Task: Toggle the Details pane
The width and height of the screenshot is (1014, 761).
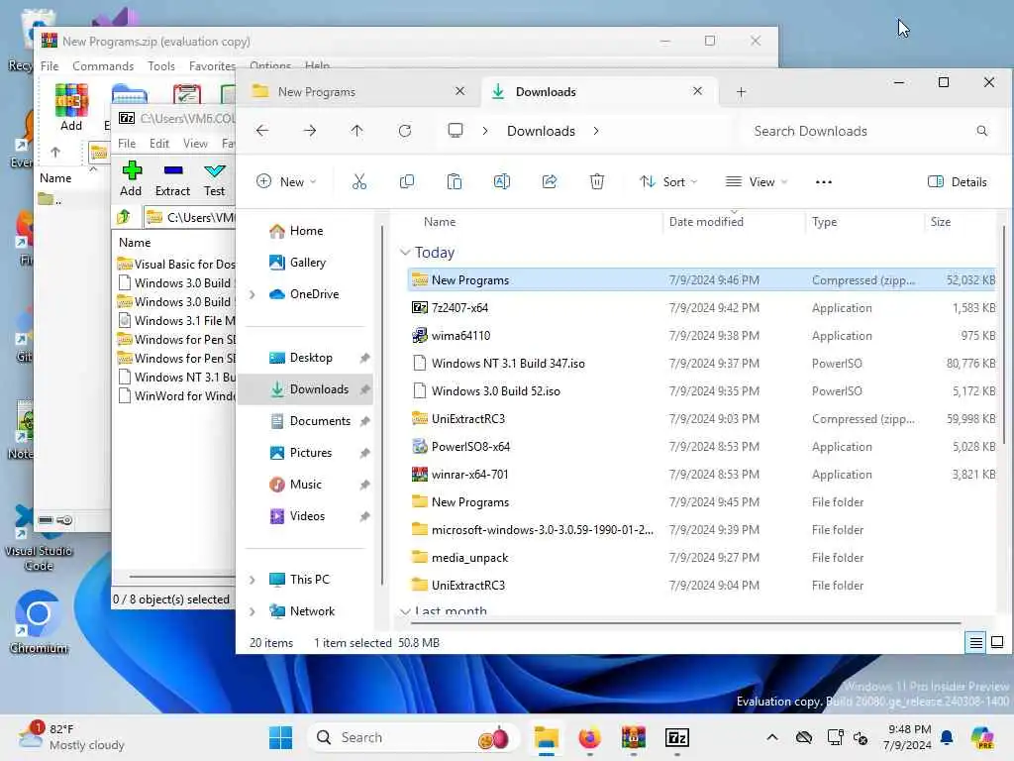Action: pyautogui.click(x=958, y=182)
